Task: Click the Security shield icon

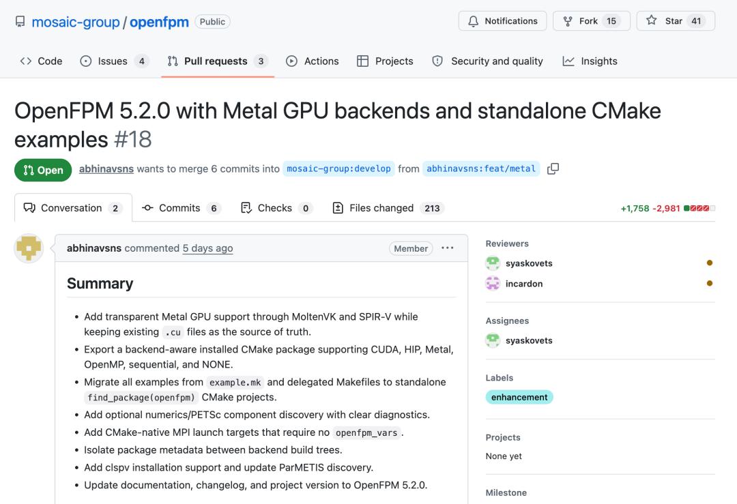Action: (437, 61)
